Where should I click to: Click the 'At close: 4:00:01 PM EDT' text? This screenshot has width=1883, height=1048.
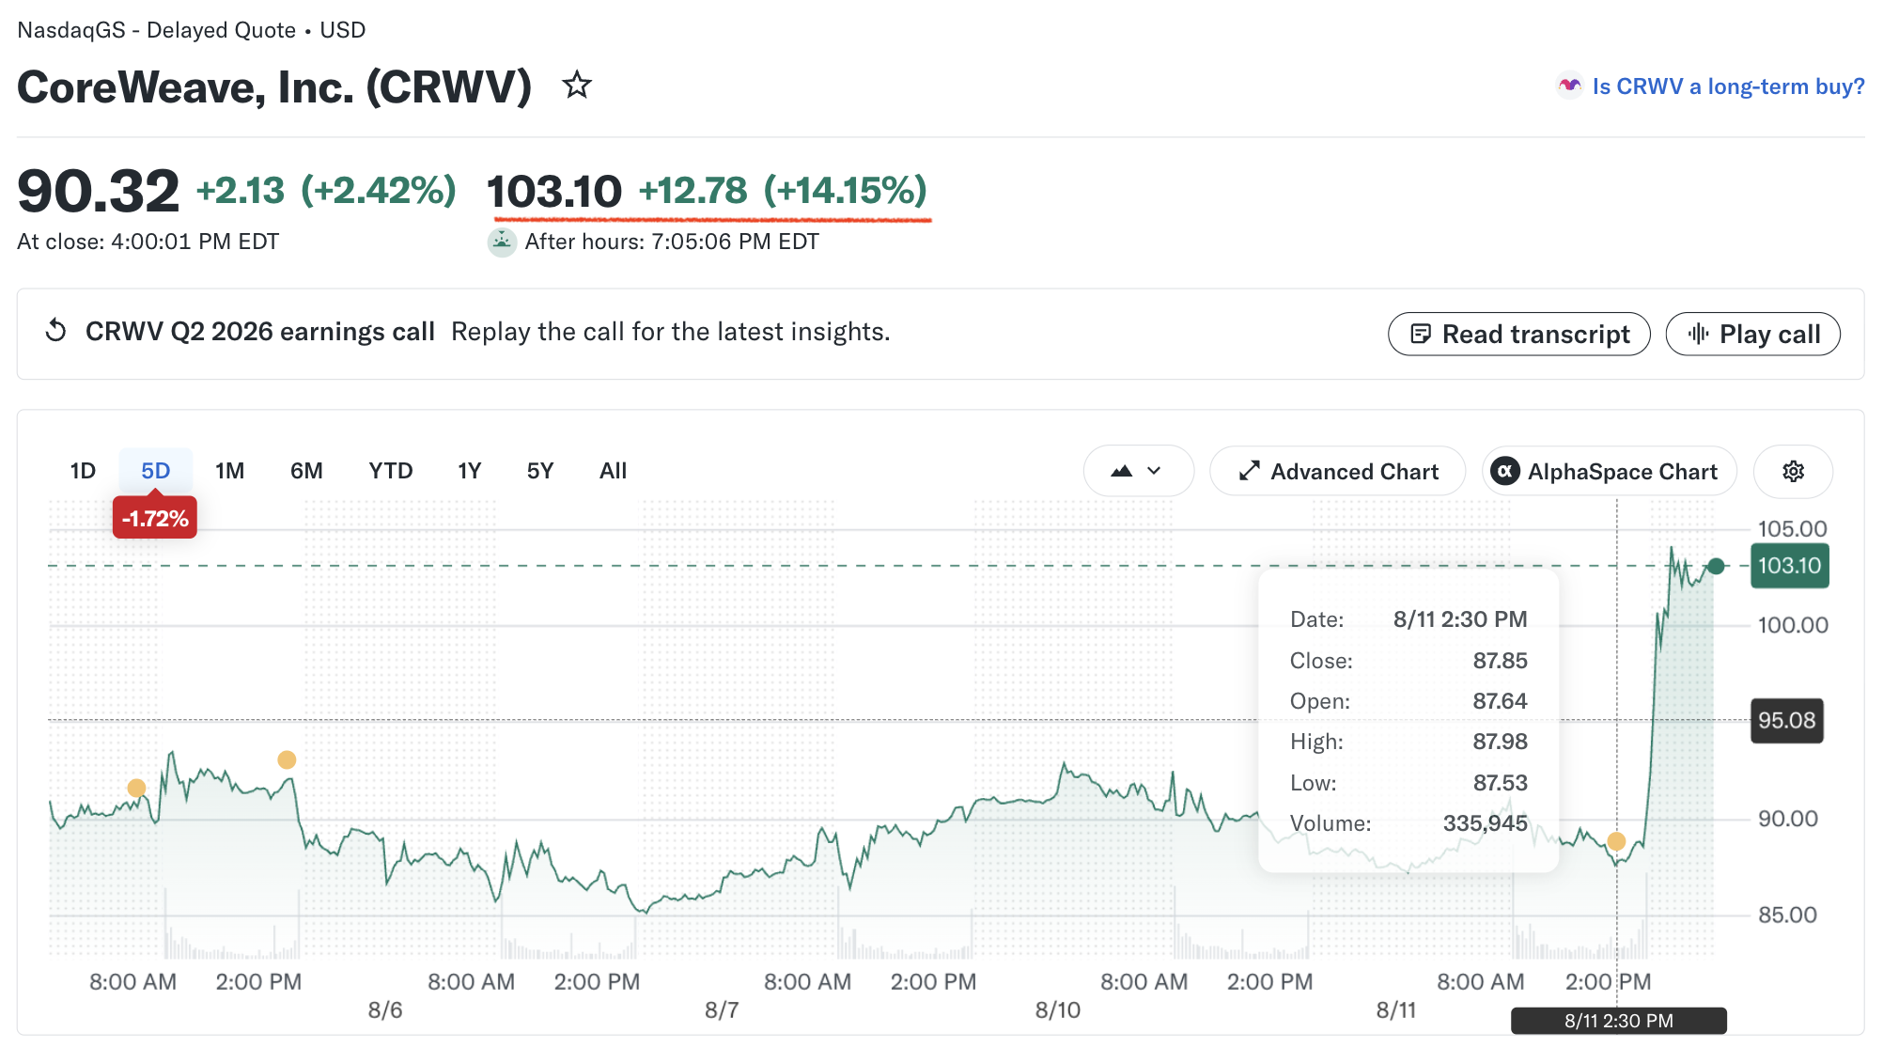[148, 242]
